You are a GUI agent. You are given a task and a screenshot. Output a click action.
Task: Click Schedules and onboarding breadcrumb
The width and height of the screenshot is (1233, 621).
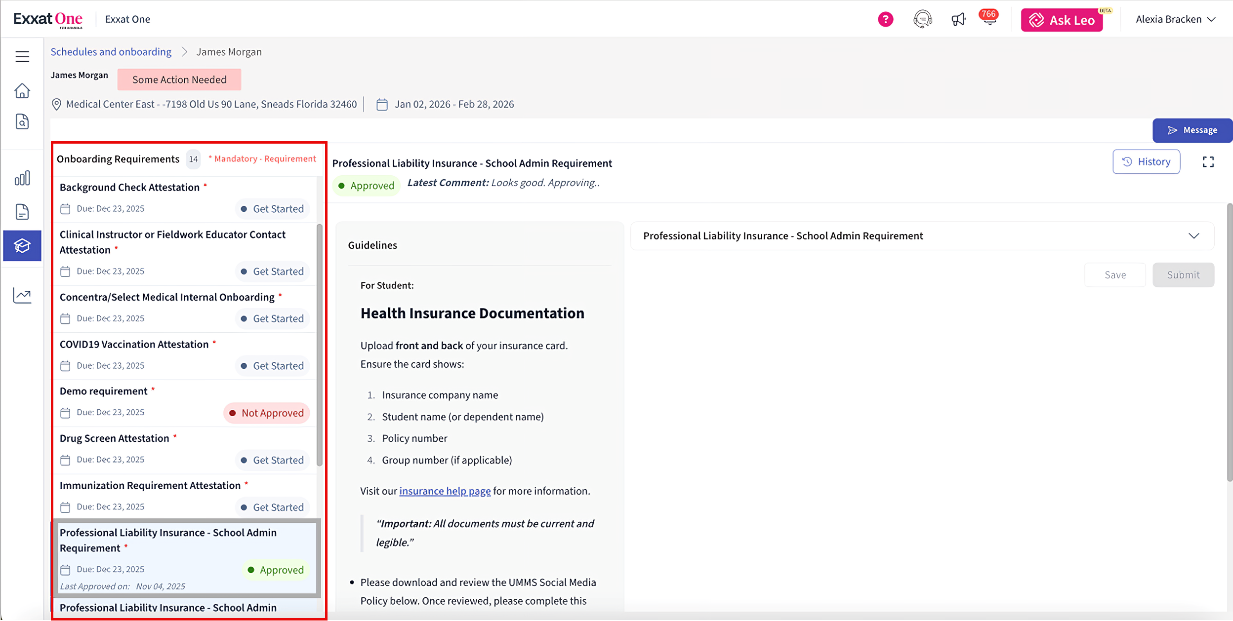[111, 52]
